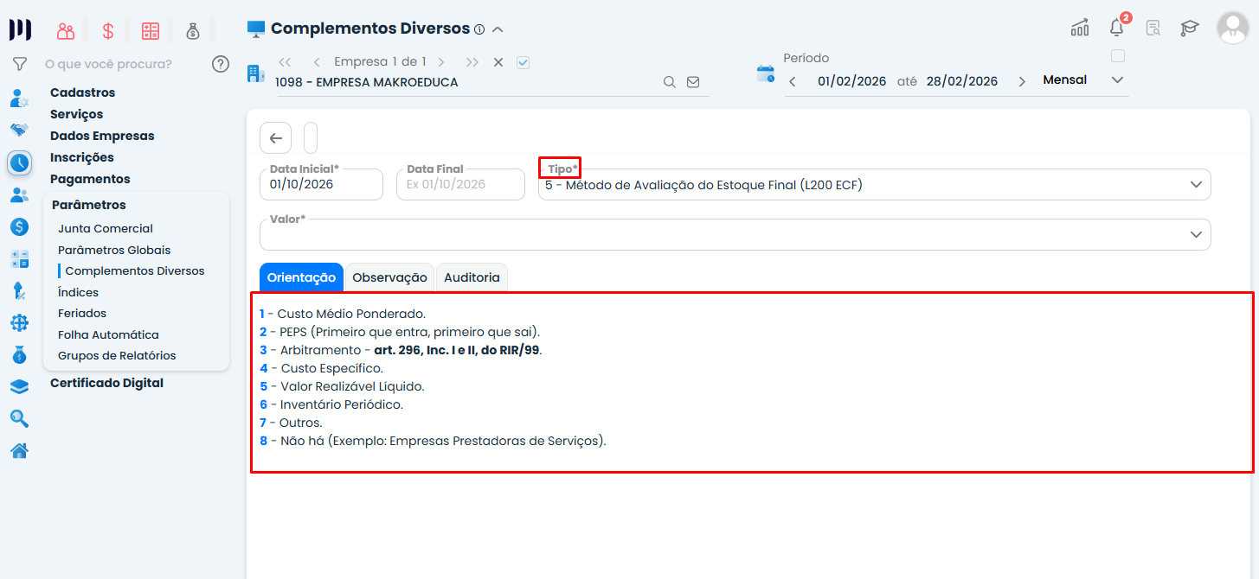
Task: Open the money bag module icon
Action: click(193, 31)
